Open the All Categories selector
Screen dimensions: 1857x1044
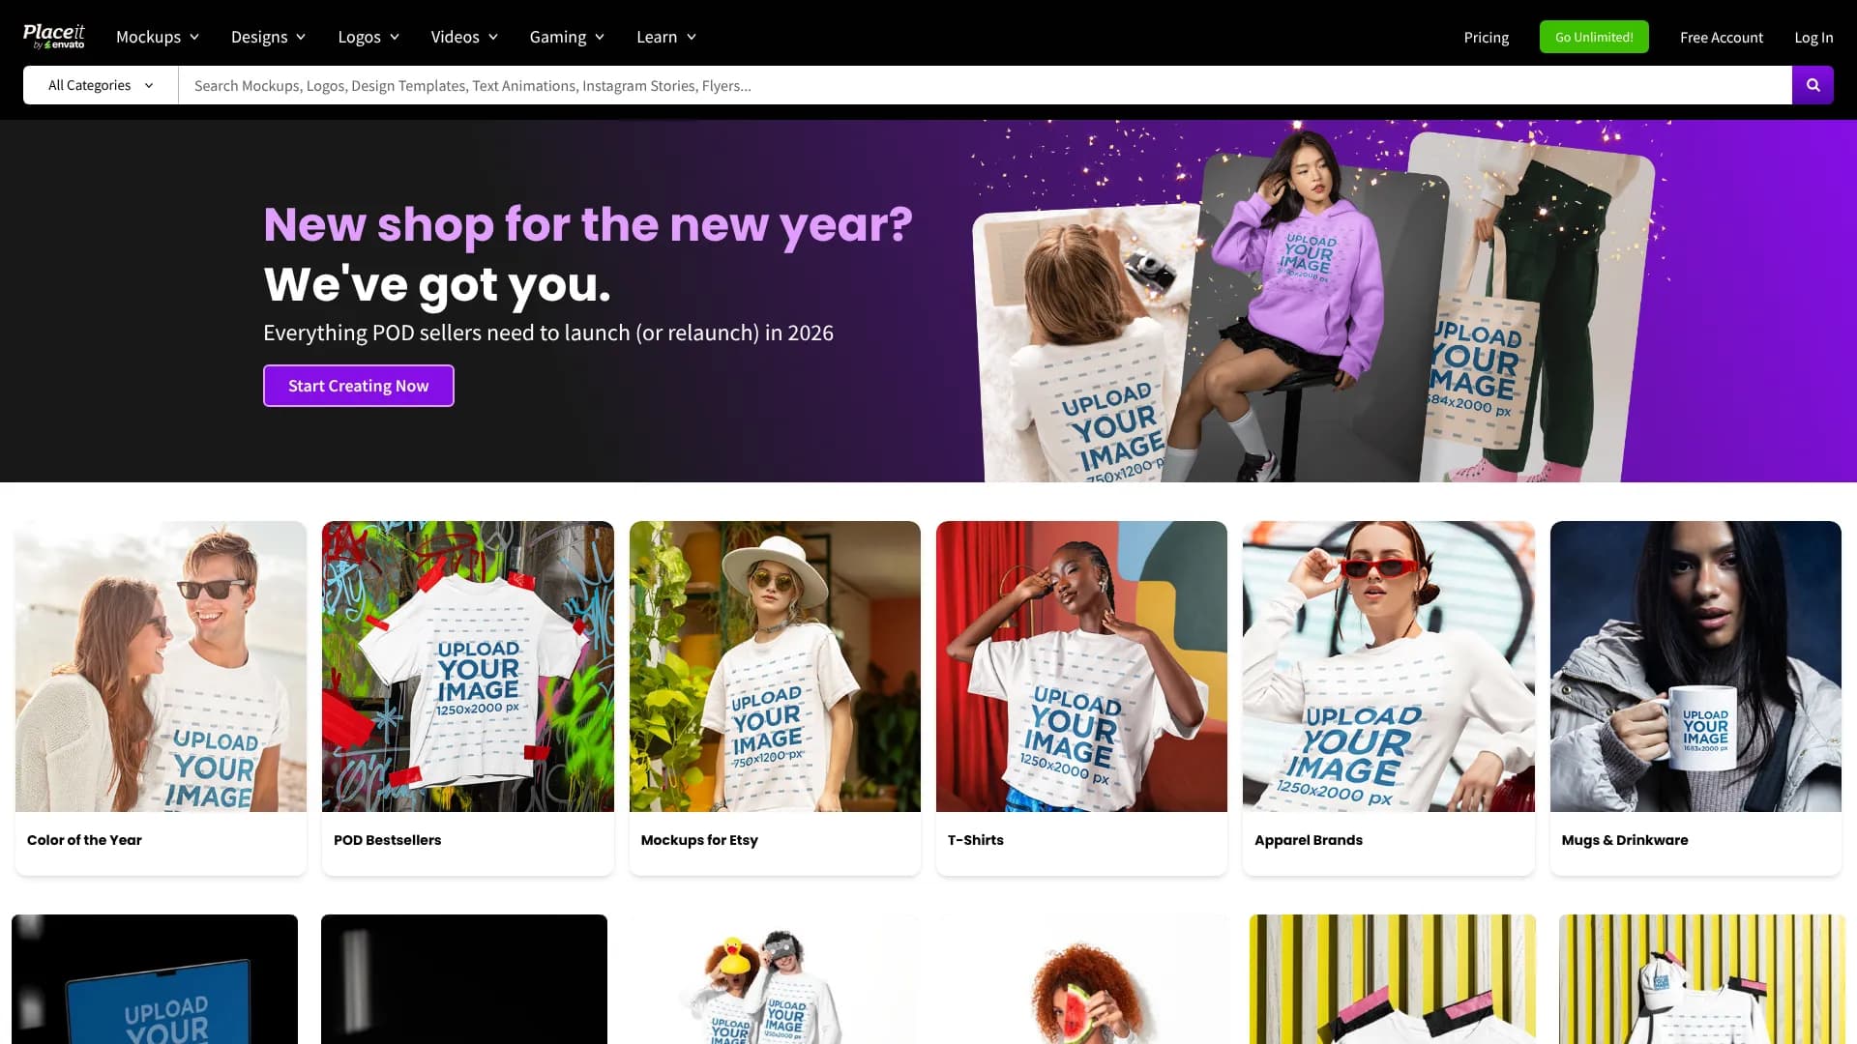tap(97, 85)
